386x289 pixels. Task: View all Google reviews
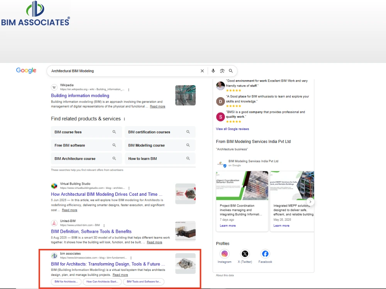[x=232, y=129]
